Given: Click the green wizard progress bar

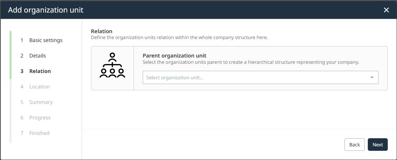Looking at the screenshot, I should (x=11, y=55).
